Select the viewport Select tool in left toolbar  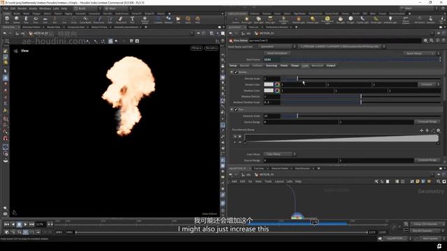tap(6, 71)
